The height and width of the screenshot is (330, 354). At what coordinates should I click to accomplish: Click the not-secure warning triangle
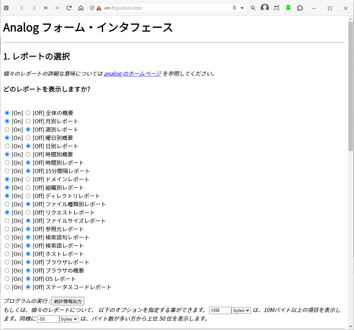click(99, 8)
